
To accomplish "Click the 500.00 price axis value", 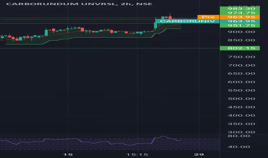I will 241,99.
